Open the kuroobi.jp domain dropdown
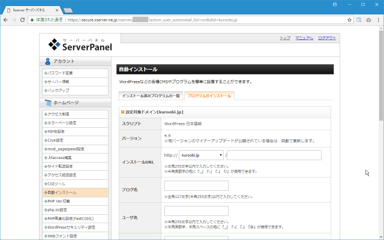Image resolution: width=384 pixels, height=240 pixels. coord(200,155)
